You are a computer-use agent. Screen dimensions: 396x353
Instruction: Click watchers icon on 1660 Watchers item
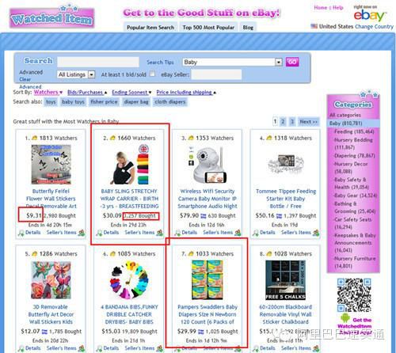pos(112,138)
